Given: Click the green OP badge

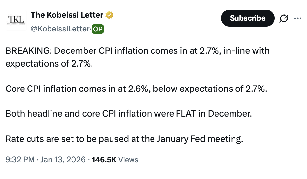Looking at the screenshot, I should tap(98, 29).
